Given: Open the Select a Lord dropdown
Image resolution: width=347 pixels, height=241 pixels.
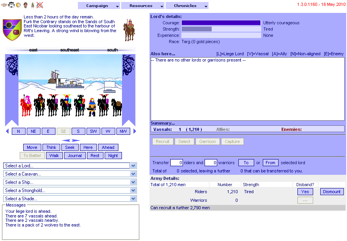Looking at the screenshot, I should 70,166.
